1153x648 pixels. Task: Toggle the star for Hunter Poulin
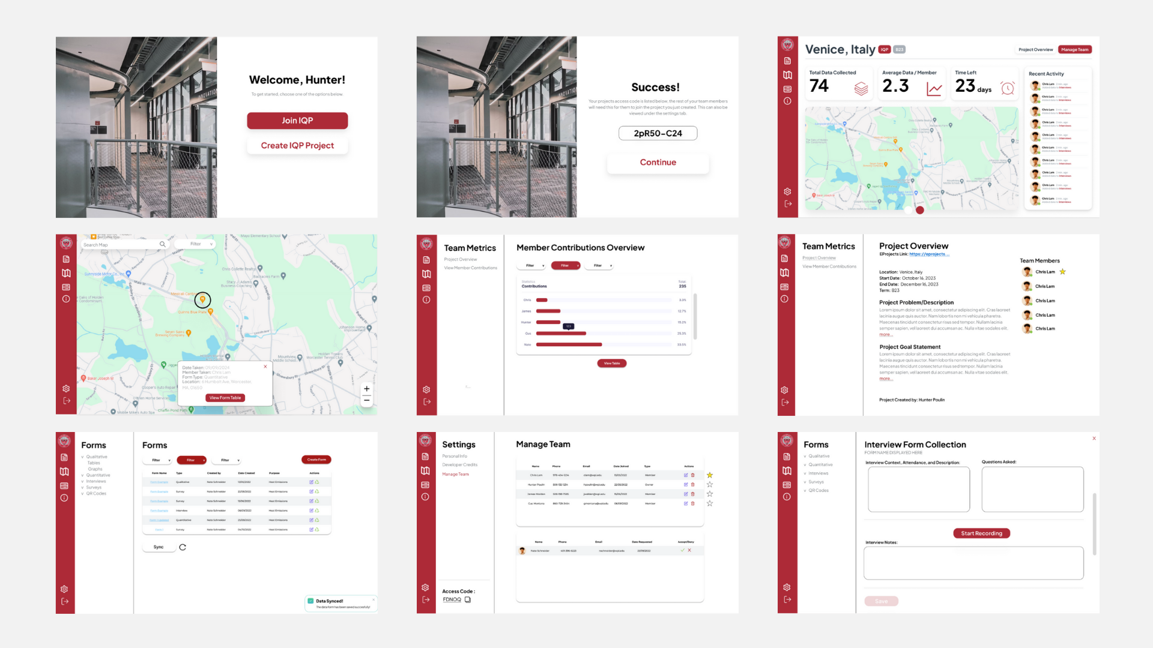tap(710, 484)
